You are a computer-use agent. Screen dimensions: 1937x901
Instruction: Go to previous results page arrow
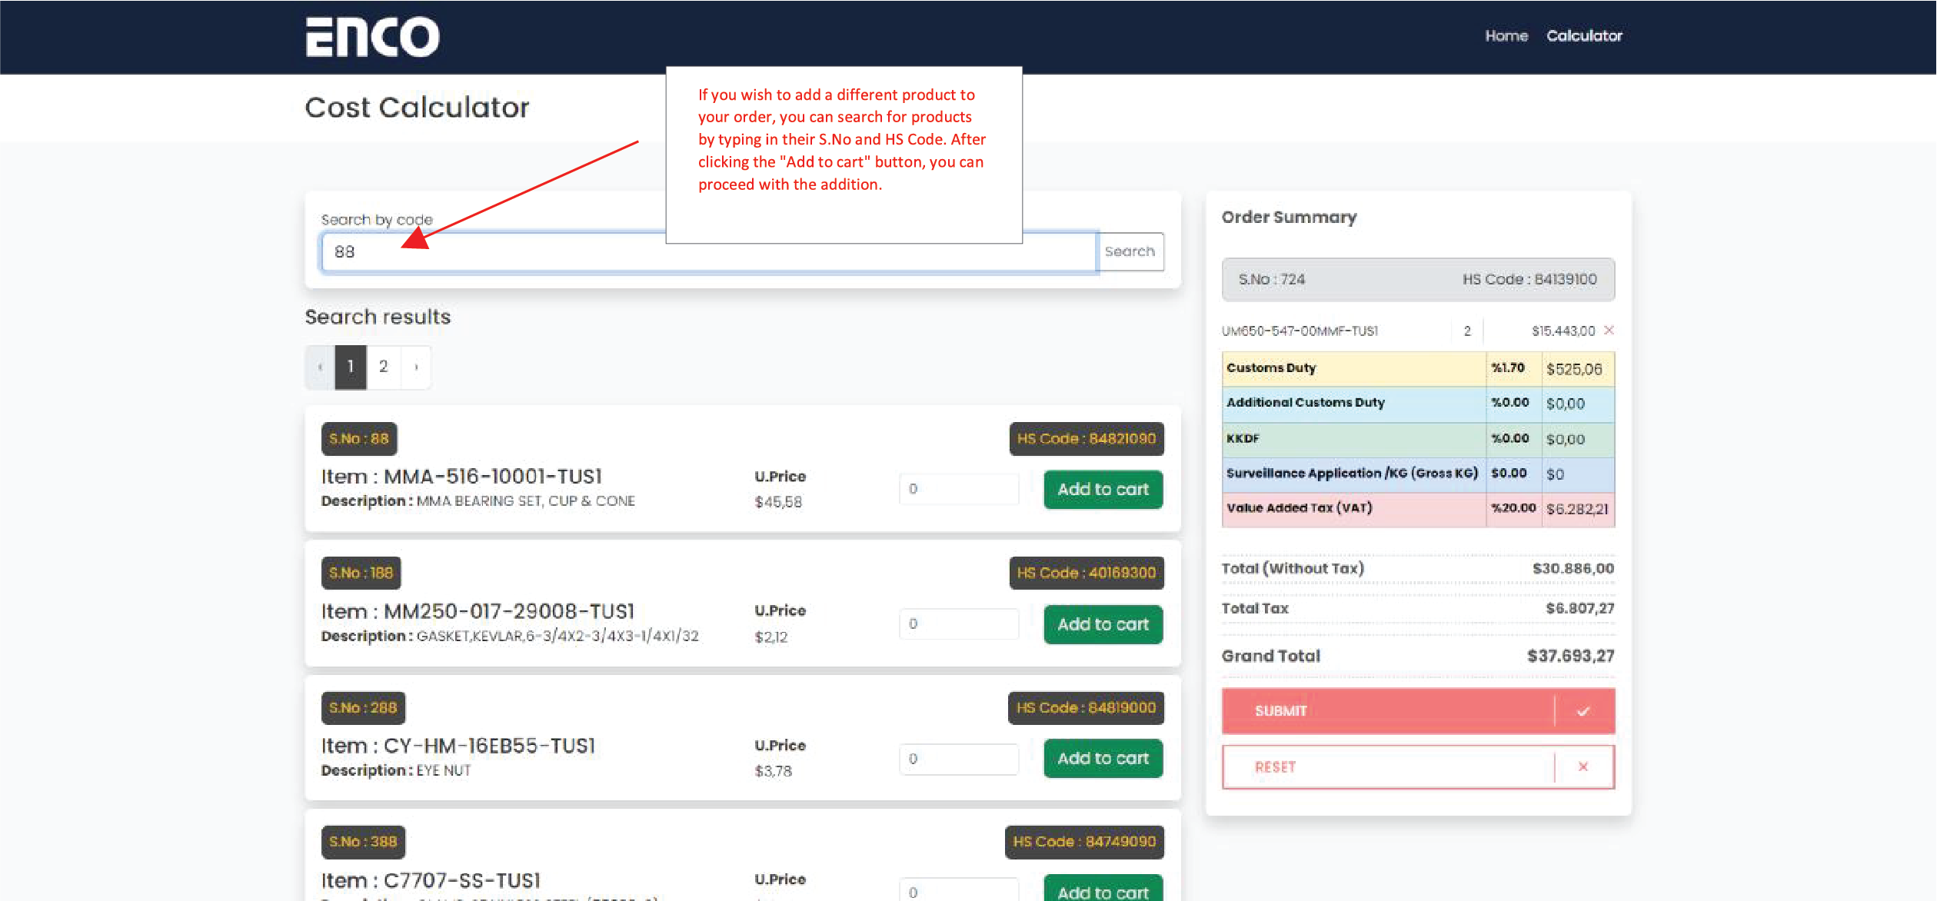[320, 367]
